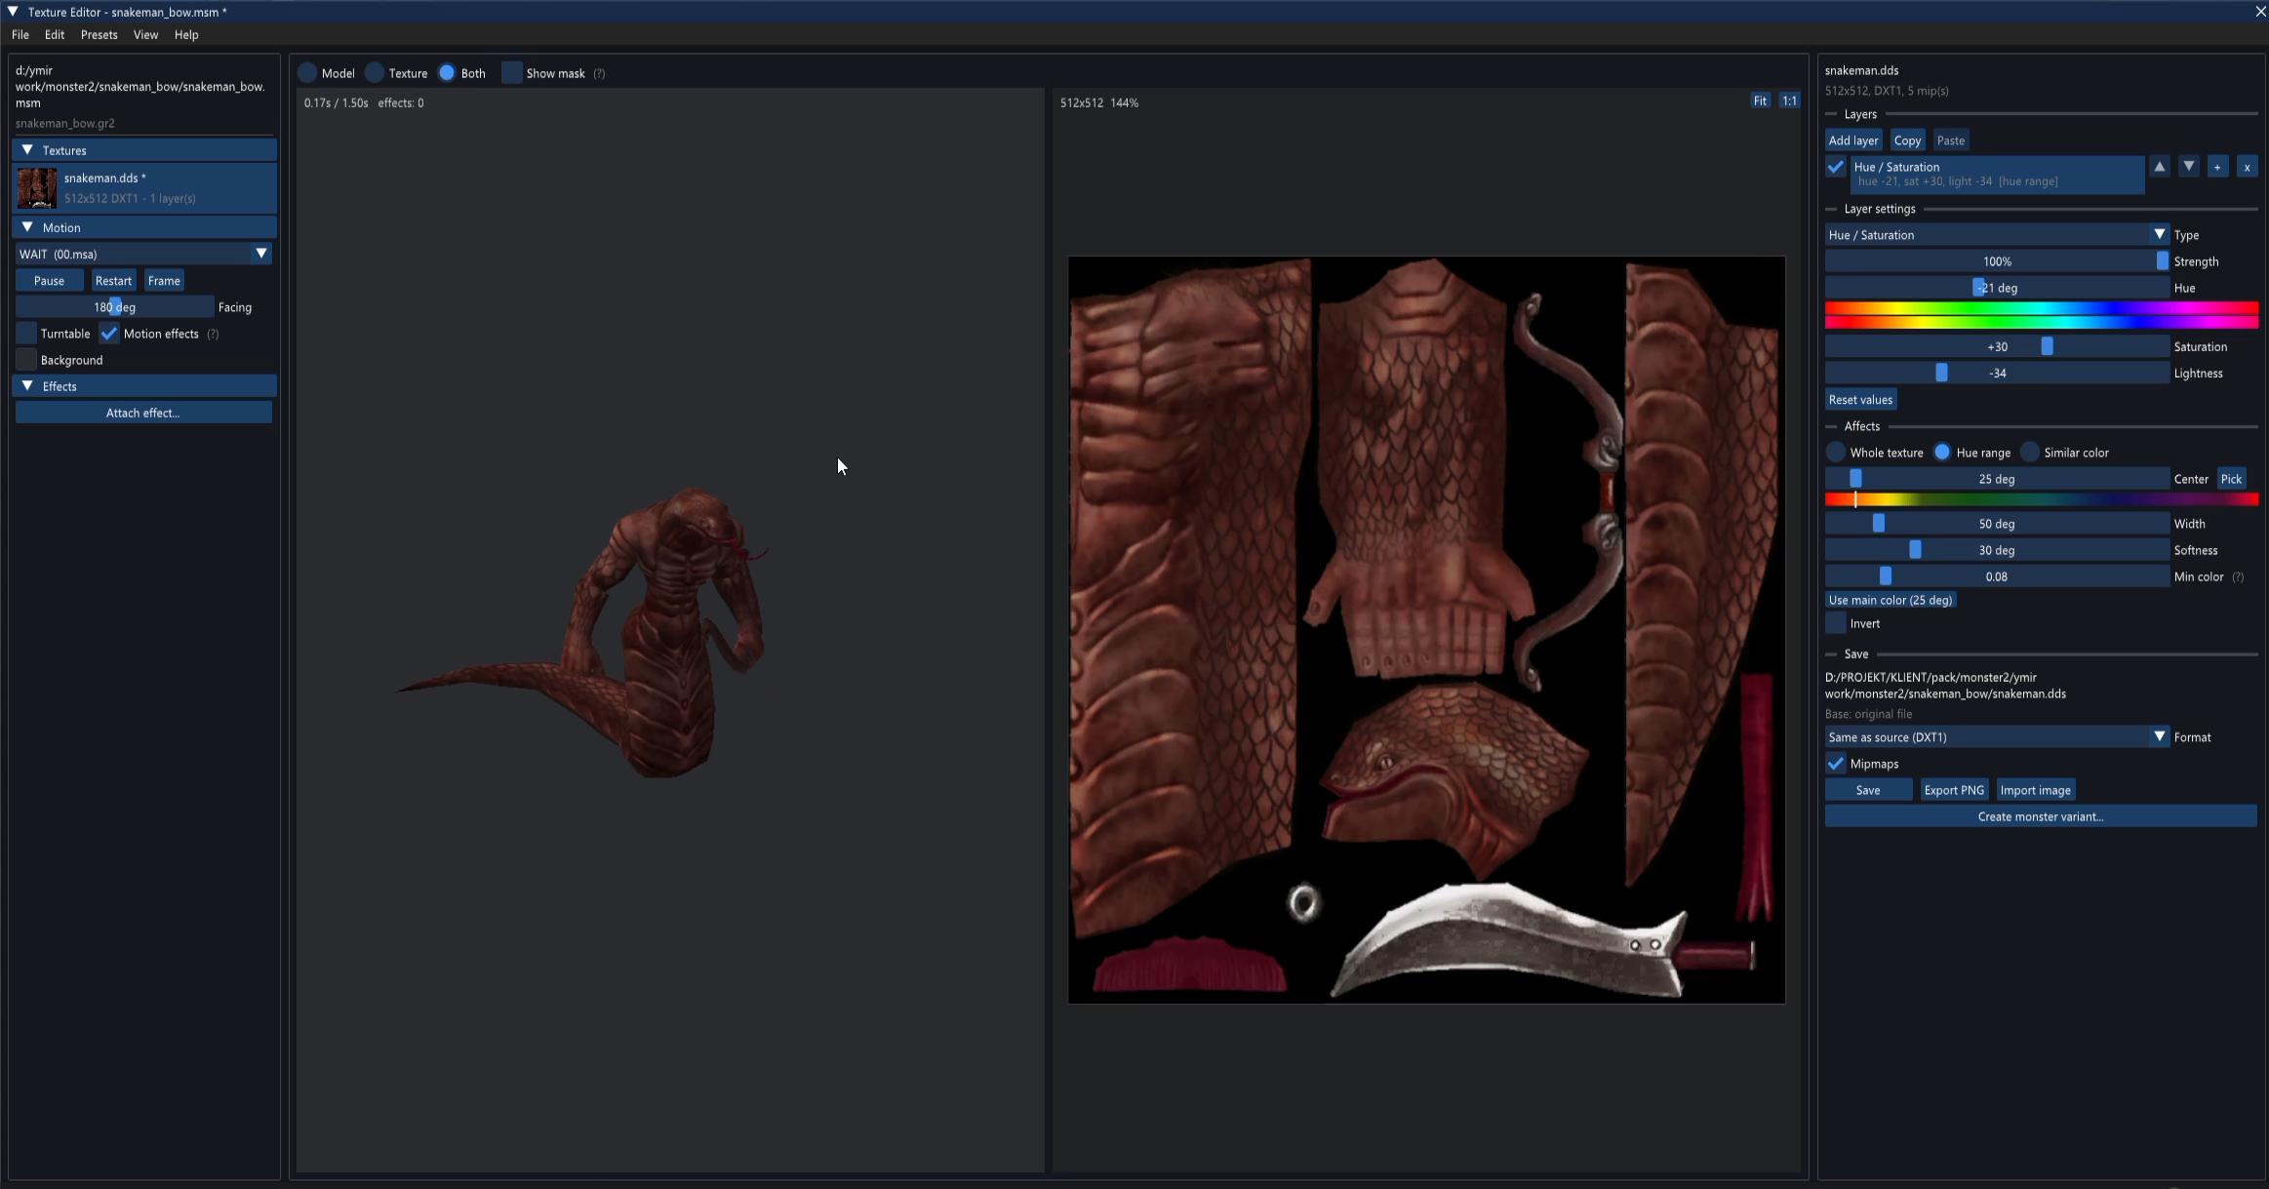Open the layer Type dropdown
2269x1189 pixels.
tap(1997, 235)
